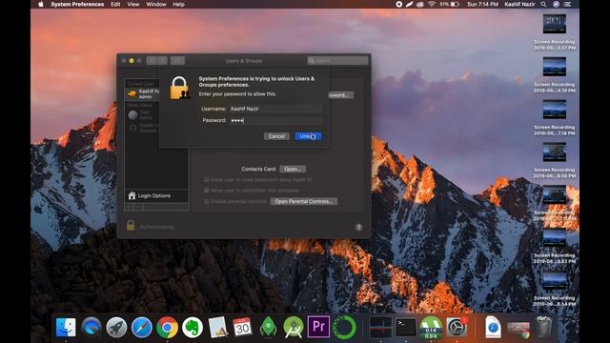Open the Edit menu
The width and height of the screenshot is (610, 343).
[115, 4]
